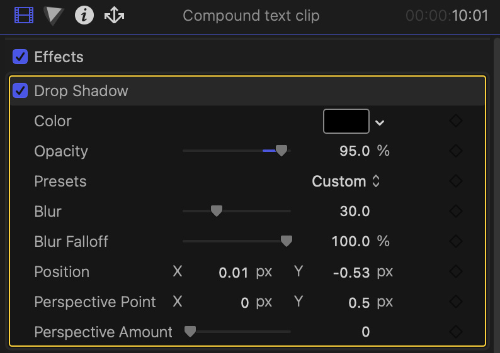
Task: Open the Color inspector prism icon
Action: pos(54,15)
